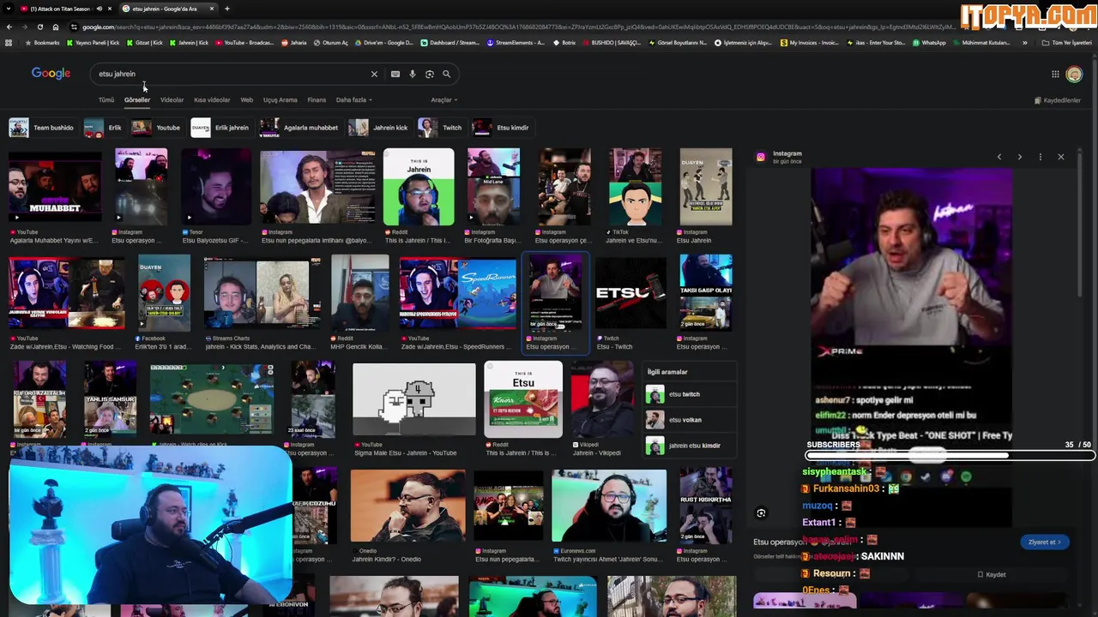Switch to the Videolar tab
Image resolution: width=1098 pixels, height=617 pixels.
(172, 100)
